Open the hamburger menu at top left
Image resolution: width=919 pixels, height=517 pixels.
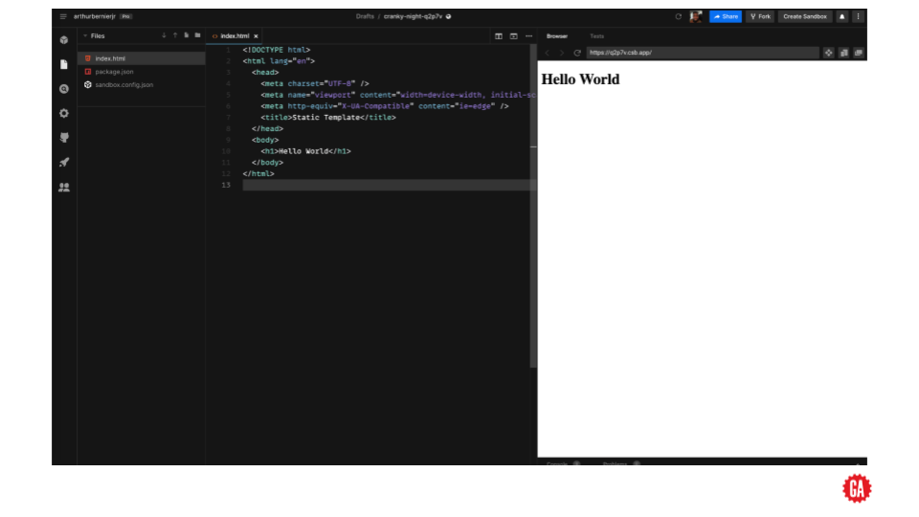point(63,16)
